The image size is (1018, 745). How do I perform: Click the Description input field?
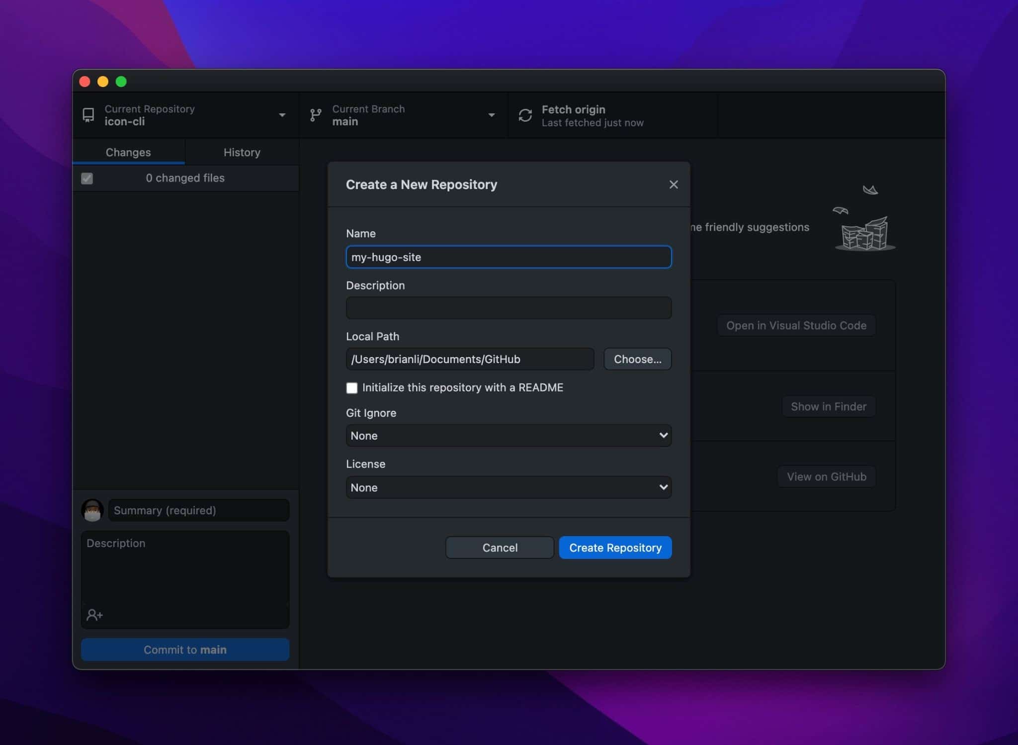[508, 308]
